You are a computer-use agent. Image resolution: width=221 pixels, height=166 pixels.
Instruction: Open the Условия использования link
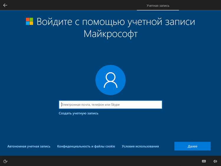[140, 147]
